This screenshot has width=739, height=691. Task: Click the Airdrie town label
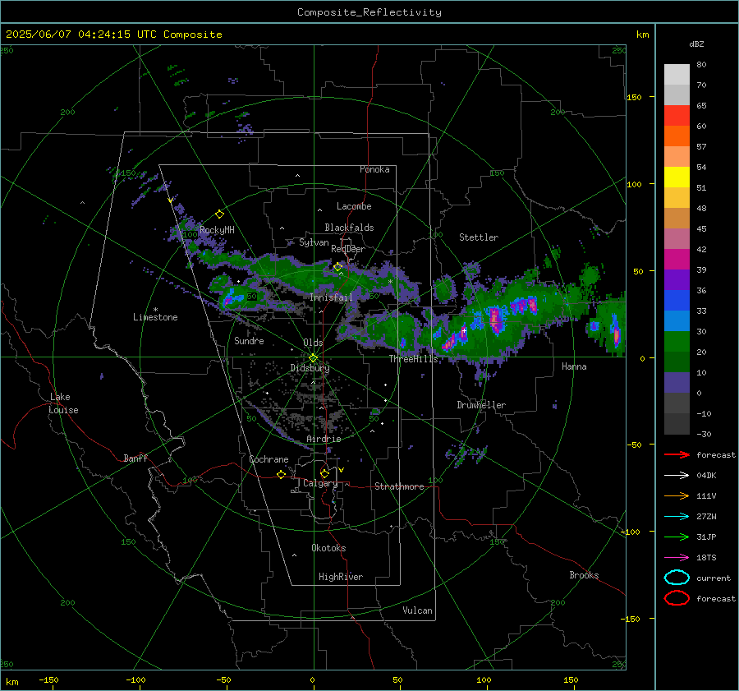[324, 439]
